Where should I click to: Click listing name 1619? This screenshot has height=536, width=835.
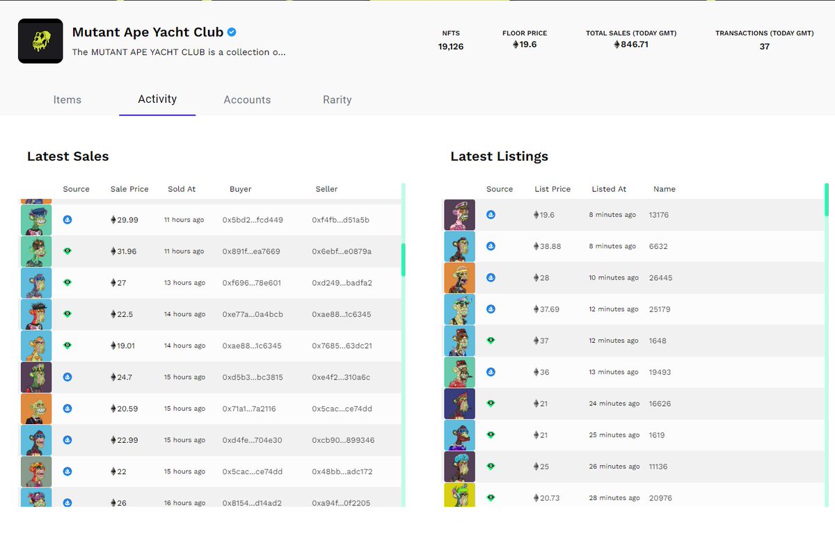point(657,435)
